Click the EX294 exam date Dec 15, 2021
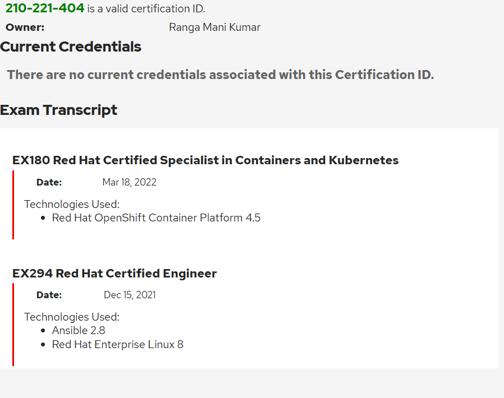The width and height of the screenshot is (504, 398). pyautogui.click(x=130, y=295)
